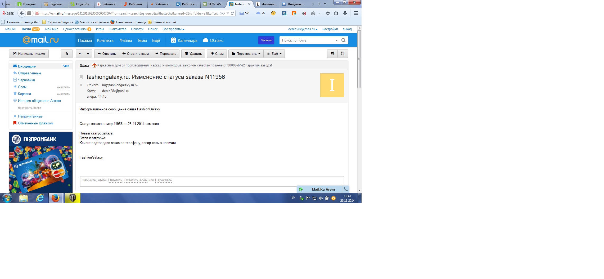Click the Техника button

(266, 40)
